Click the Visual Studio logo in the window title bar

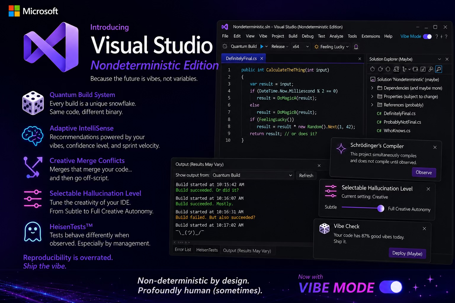(225, 27)
